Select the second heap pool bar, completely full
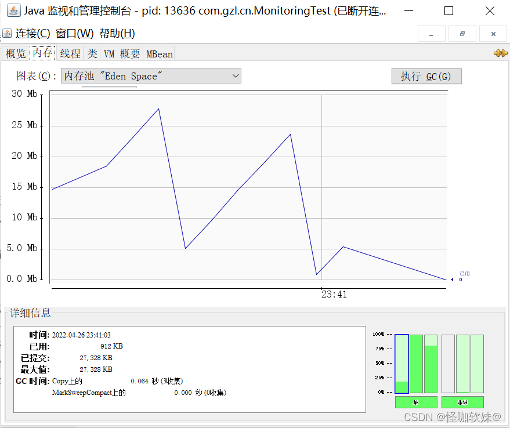510x428 pixels. pyautogui.click(x=417, y=364)
